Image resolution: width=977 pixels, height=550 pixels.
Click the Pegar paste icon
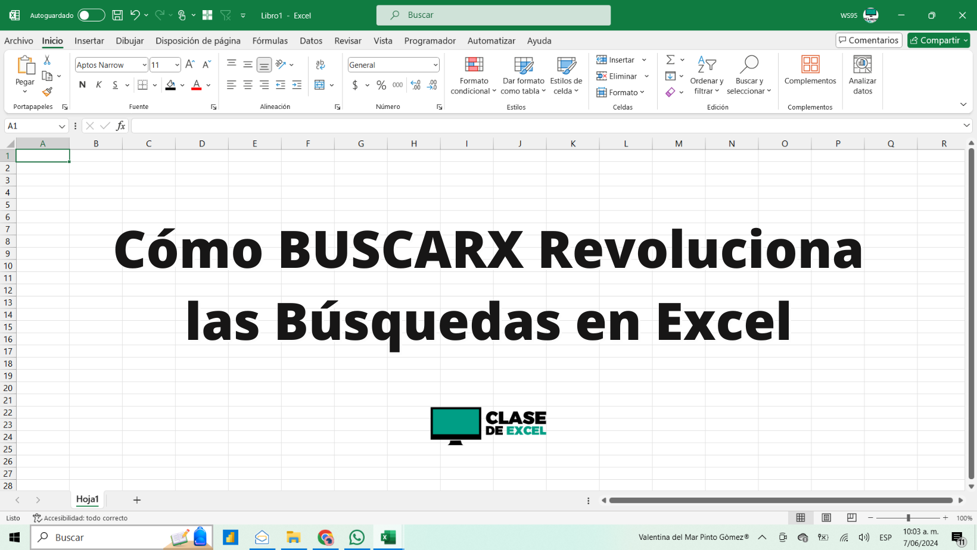click(x=25, y=65)
